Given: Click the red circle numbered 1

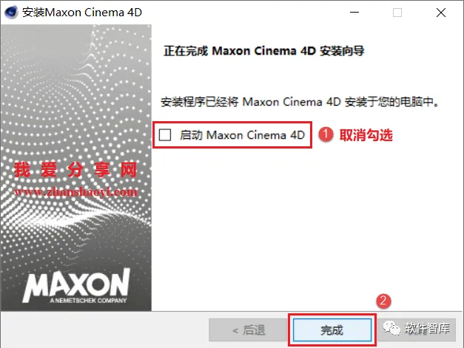Looking at the screenshot, I should [x=326, y=134].
